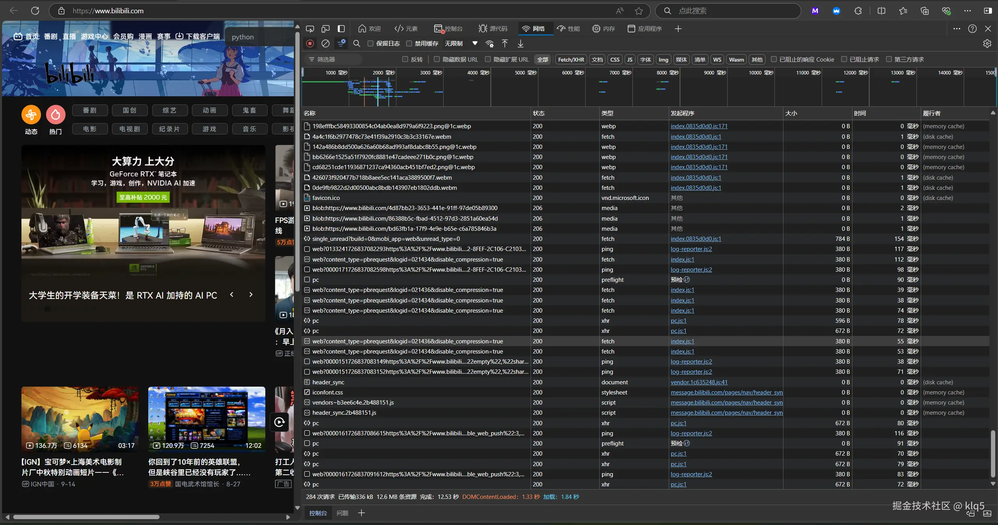This screenshot has width=998, height=525.
Task: Enable the 保留日志 checkbox
Action: click(x=370, y=44)
